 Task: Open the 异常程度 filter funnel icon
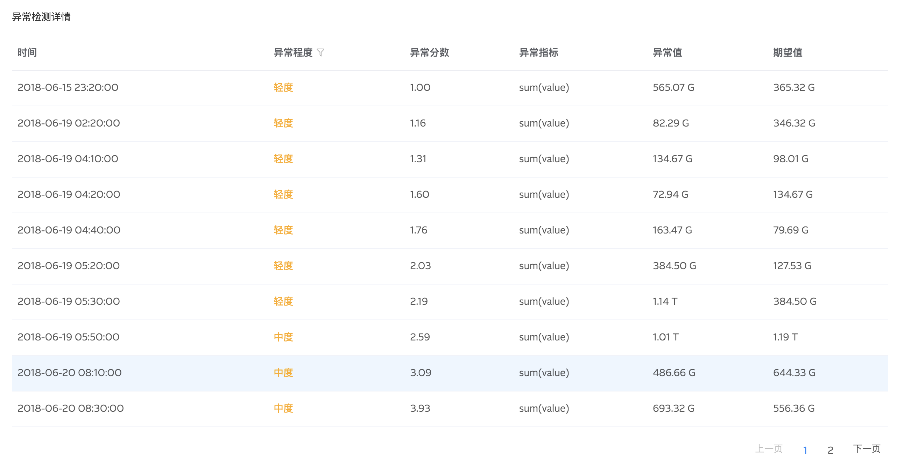point(320,53)
